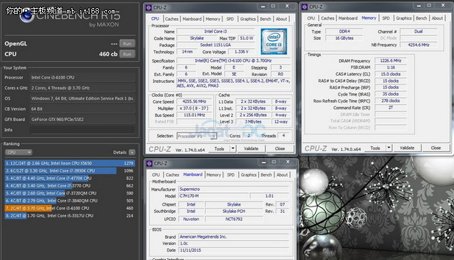Open About tab in Mainboard window

point(282,174)
